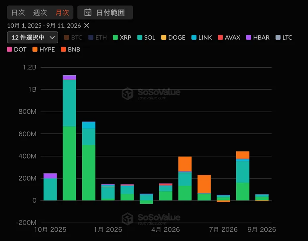308x241 pixels.
Task: Click the chevron on 12 件選択中 selector
Action: [52, 38]
